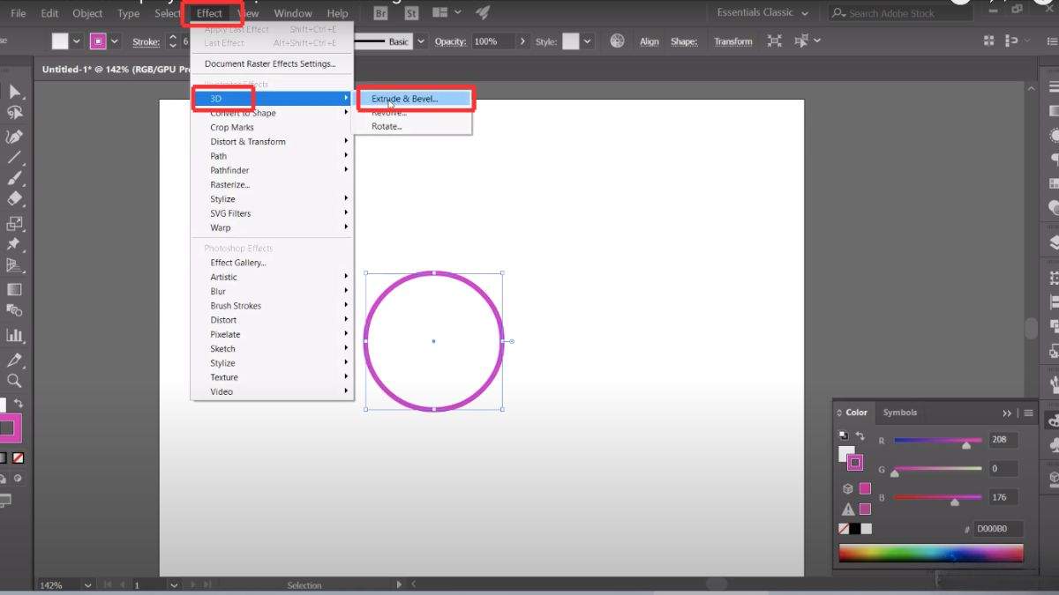Expand the Pathfinder submenu
1059x595 pixels.
(x=272, y=170)
